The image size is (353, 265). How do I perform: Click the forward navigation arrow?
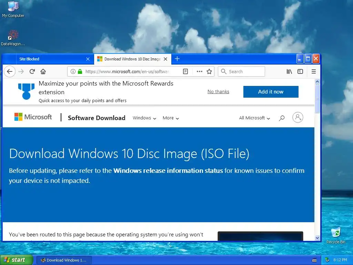click(x=21, y=72)
